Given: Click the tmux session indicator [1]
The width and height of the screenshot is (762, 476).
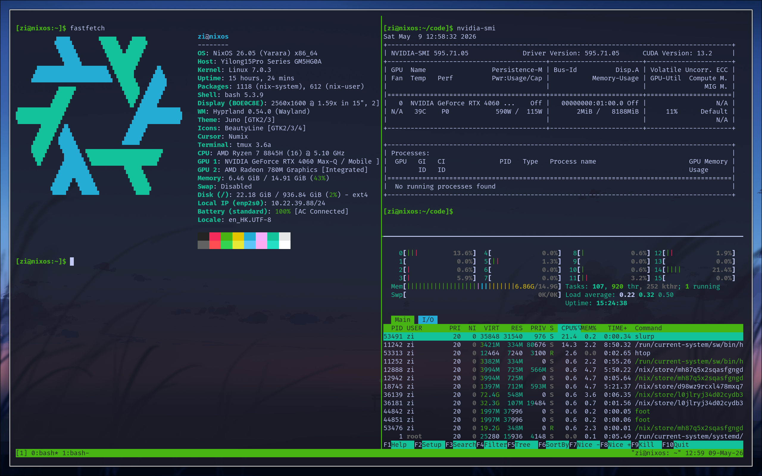Looking at the screenshot, I should tap(21, 453).
